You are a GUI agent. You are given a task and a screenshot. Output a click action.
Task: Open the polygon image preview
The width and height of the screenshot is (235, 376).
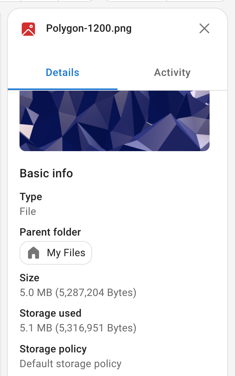114,122
